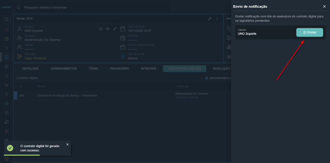Screen dimensions: 330x163
Task: Select contract row 265 Prestação de Serviço
Action: (x=67, y=96)
